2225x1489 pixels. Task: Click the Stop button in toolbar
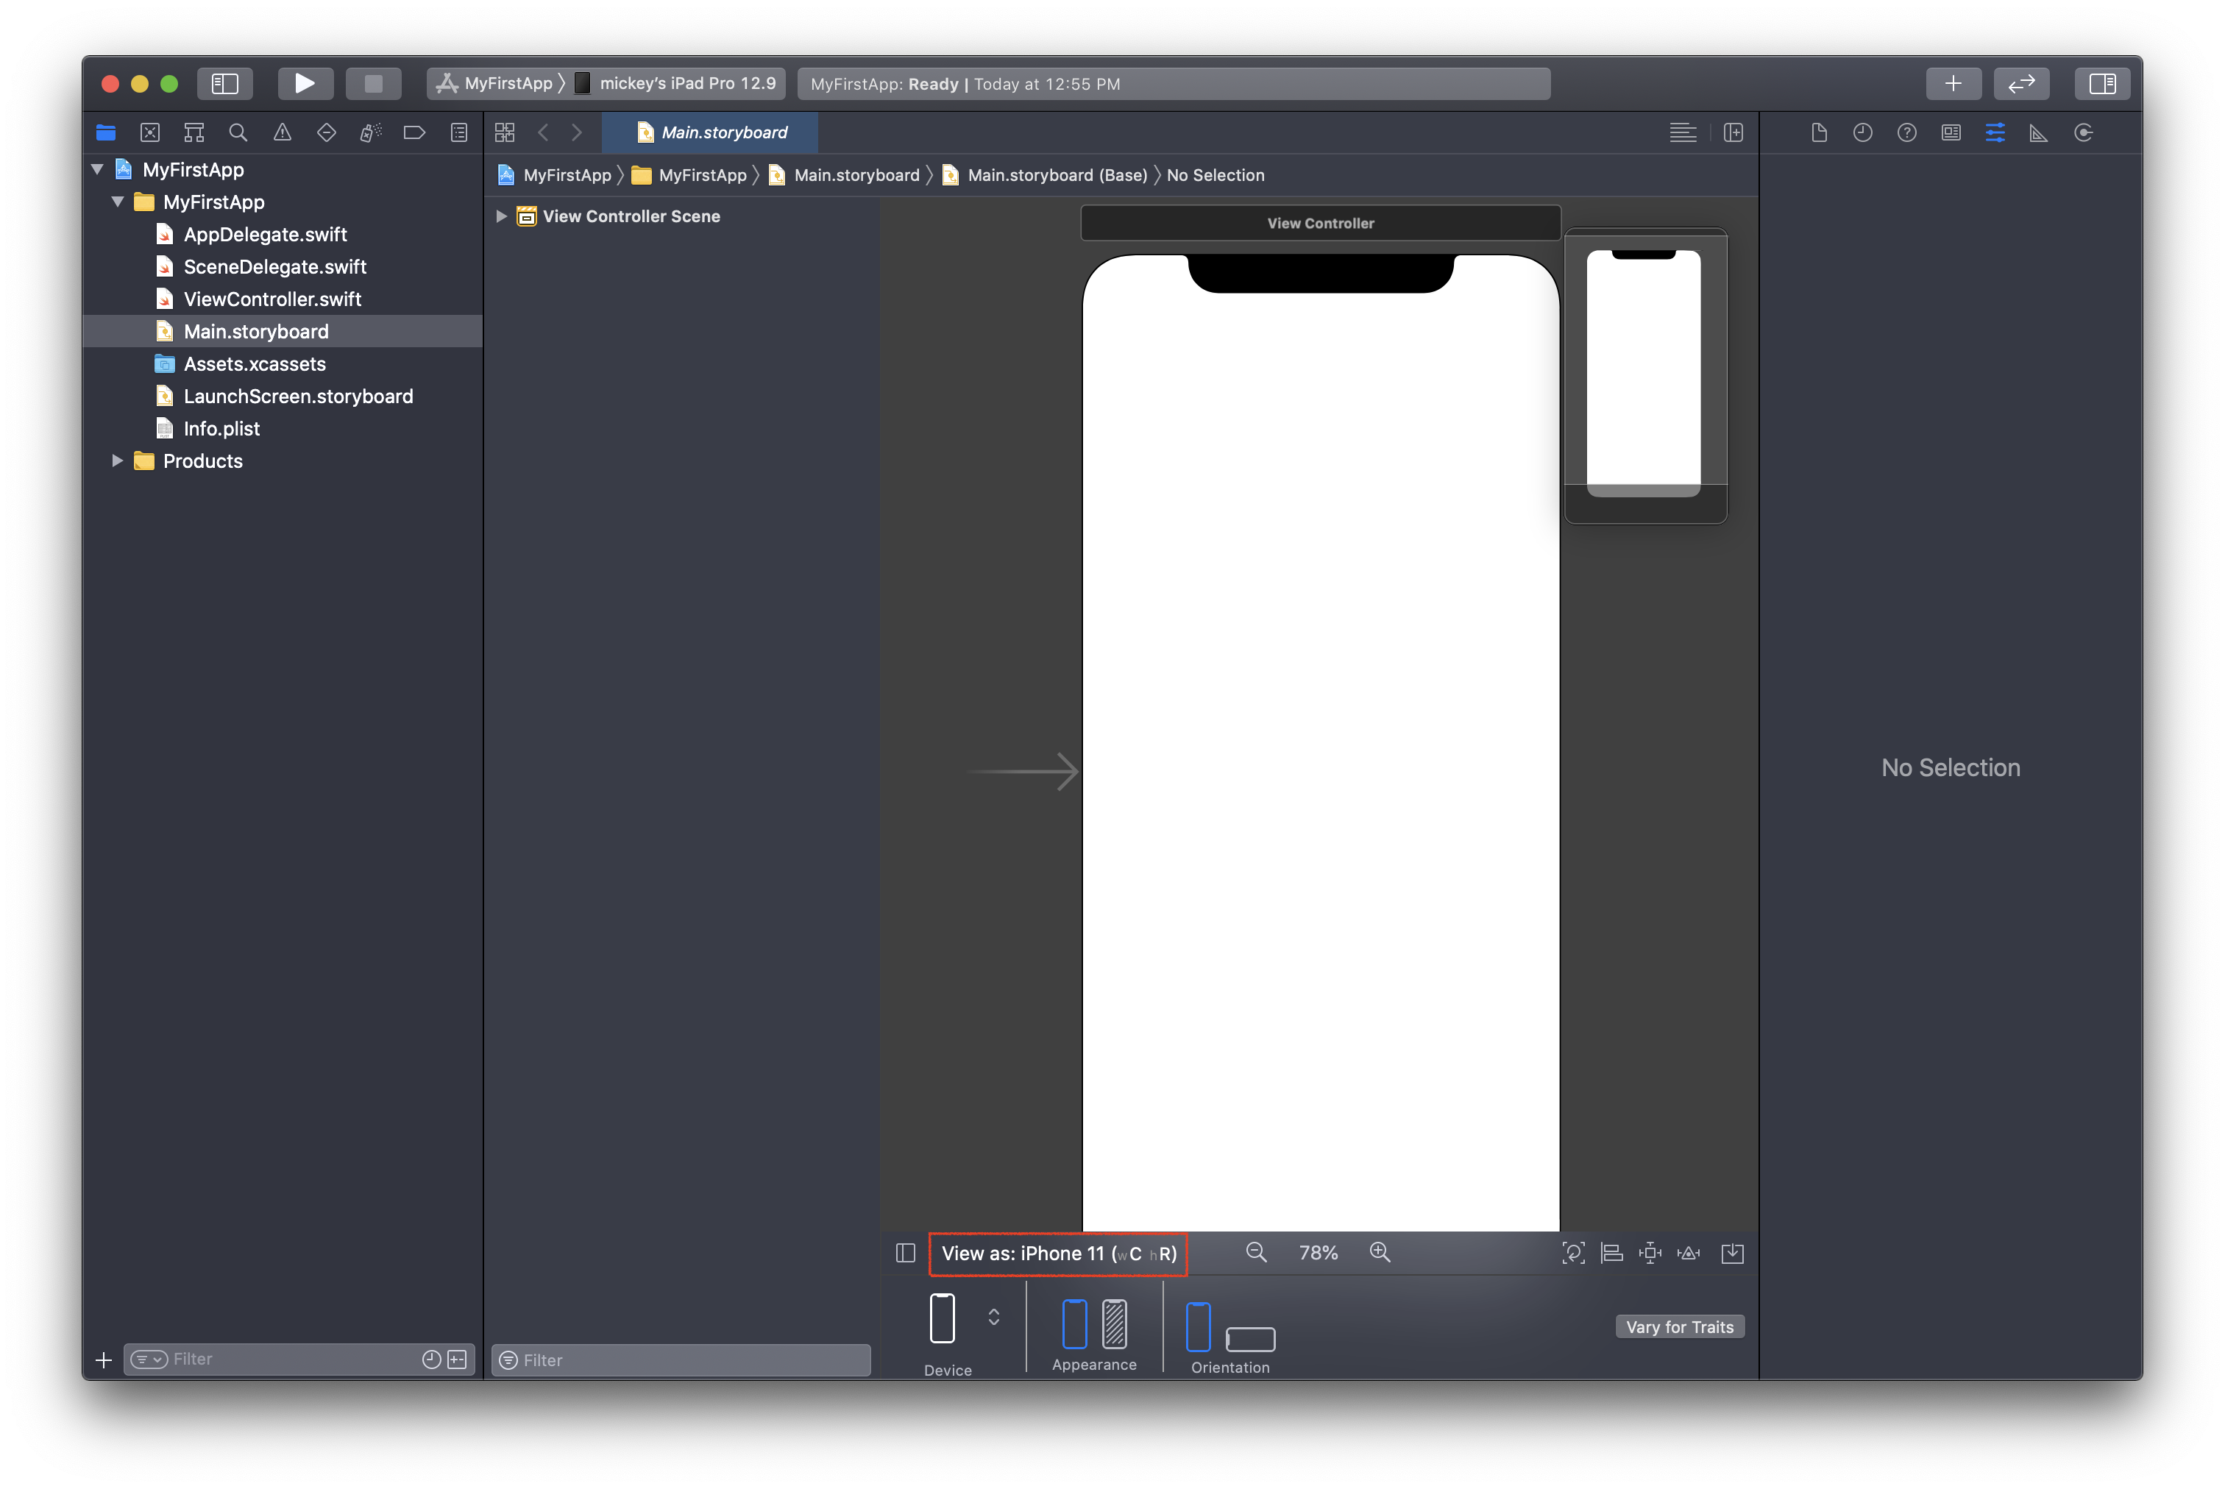click(x=374, y=83)
